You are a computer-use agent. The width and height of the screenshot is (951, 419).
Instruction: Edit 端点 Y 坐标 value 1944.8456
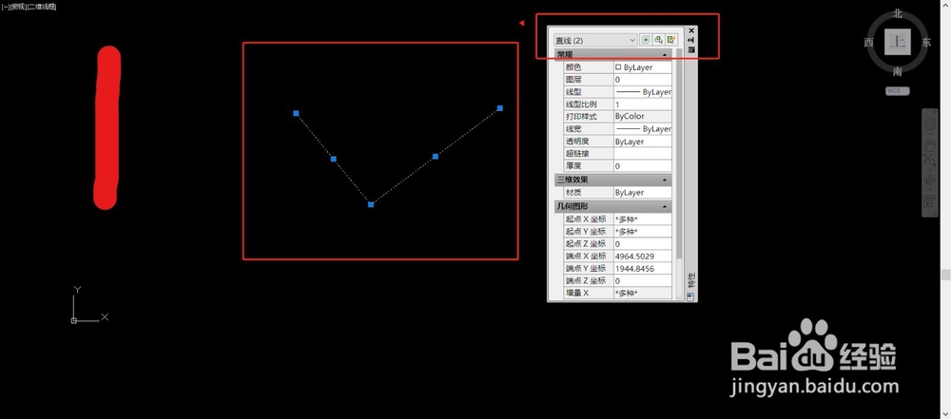click(x=642, y=269)
